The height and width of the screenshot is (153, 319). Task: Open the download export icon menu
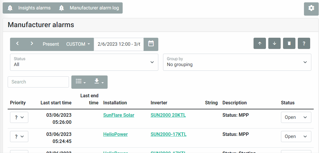point(99,82)
